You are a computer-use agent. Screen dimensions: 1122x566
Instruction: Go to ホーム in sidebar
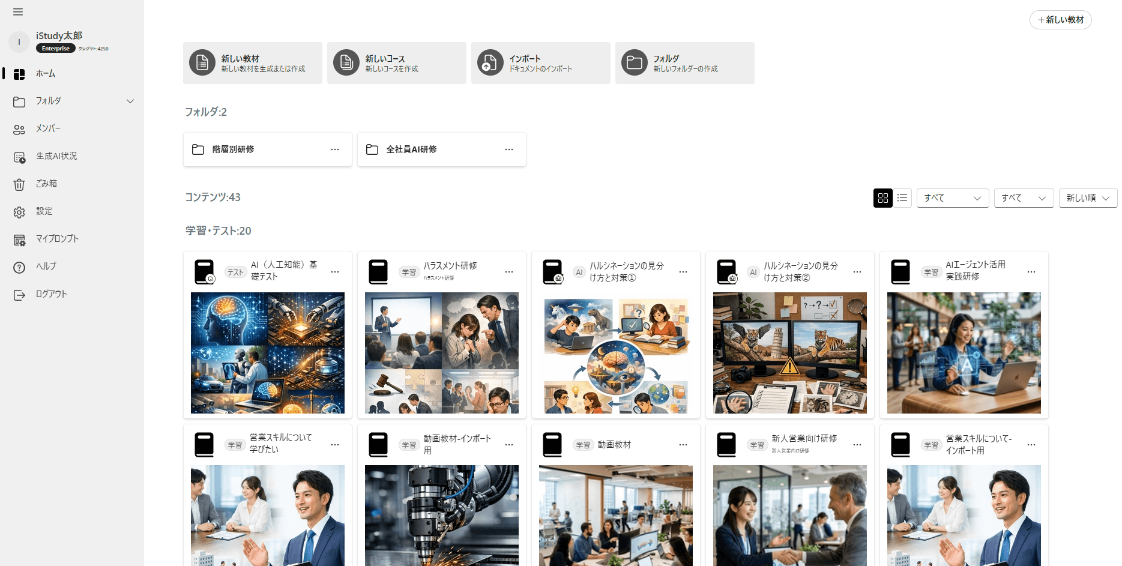[72, 74]
